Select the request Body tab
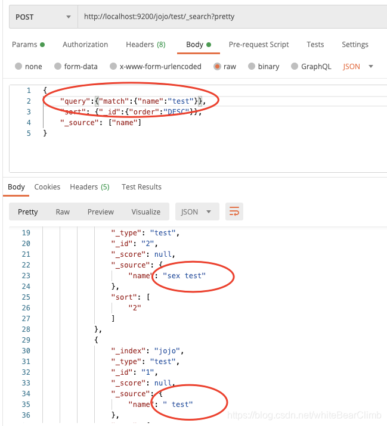The width and height of the screenshot is (387, 426). click(198, 45)
